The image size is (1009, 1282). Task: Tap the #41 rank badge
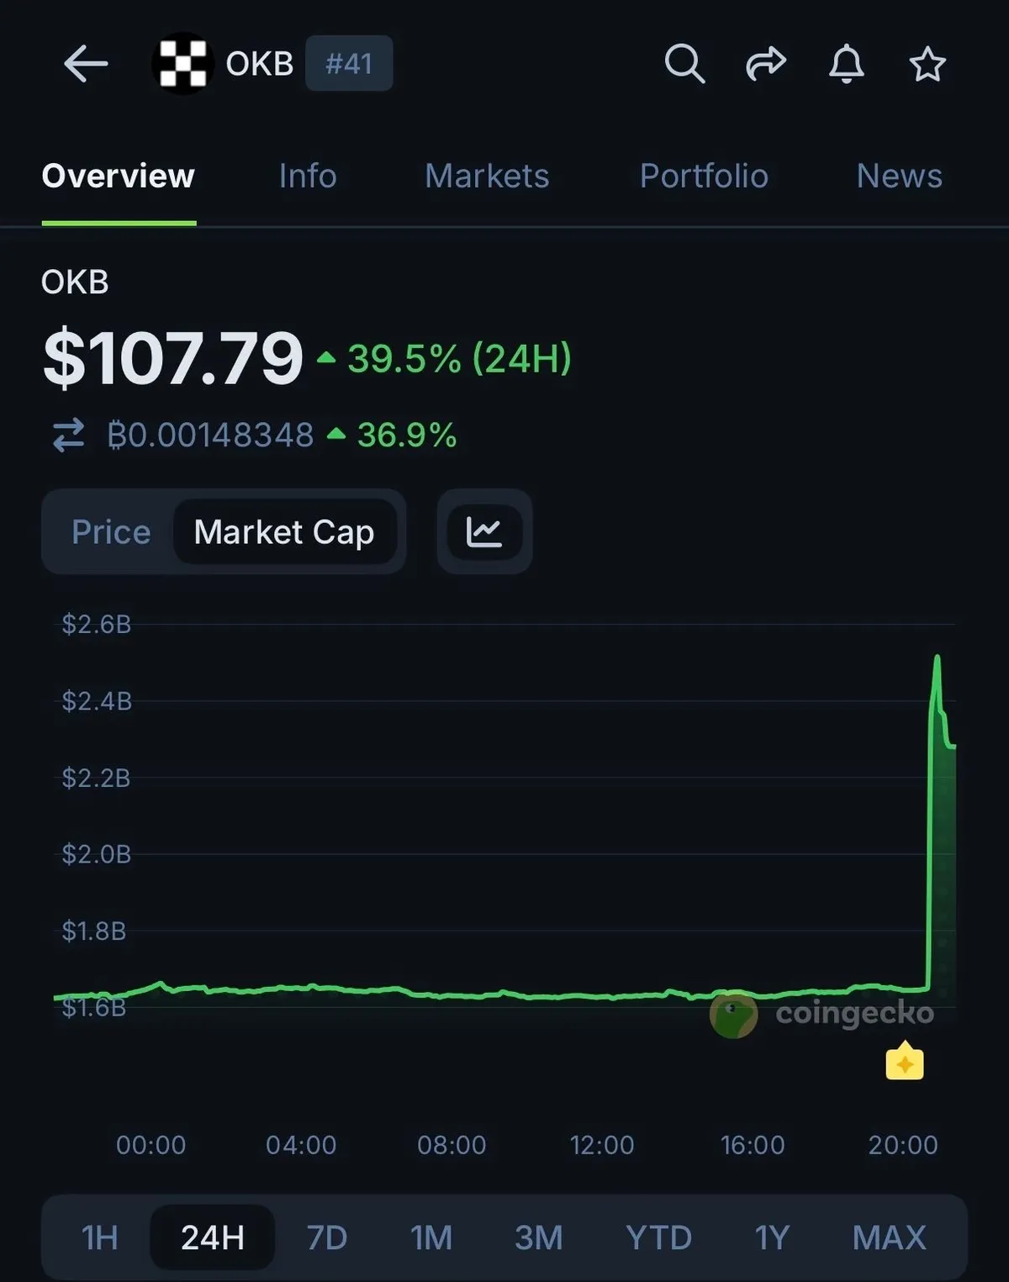[349, 64]
